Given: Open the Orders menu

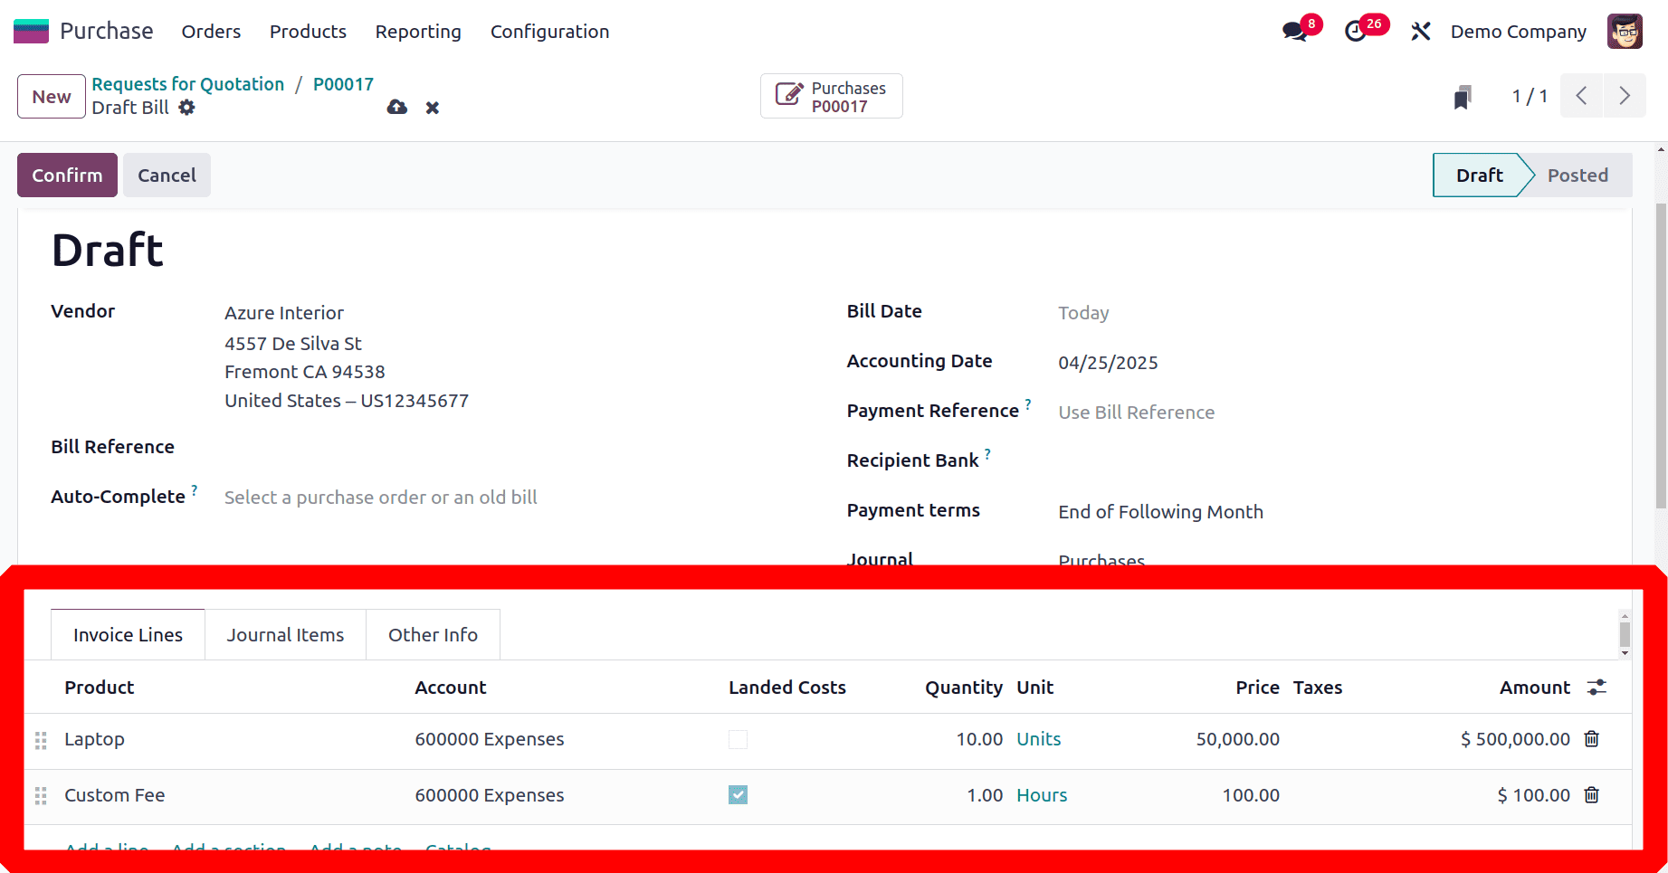Looking at the screenshot, I should (211, 32).
